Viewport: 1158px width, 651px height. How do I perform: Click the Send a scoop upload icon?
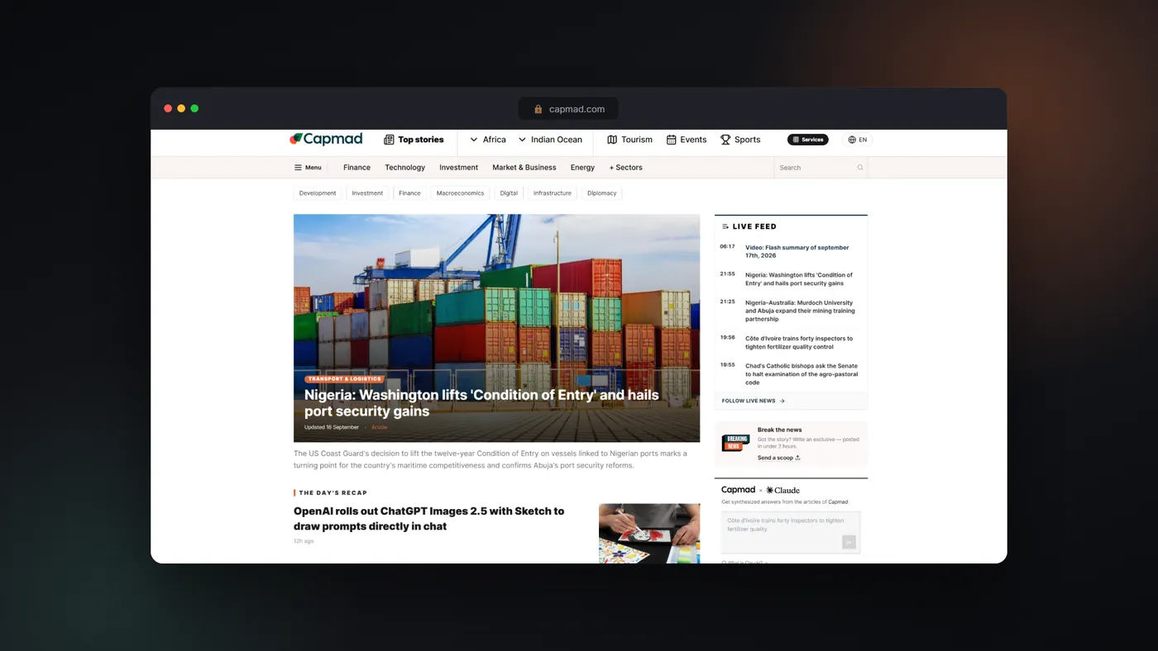(797, 458)
